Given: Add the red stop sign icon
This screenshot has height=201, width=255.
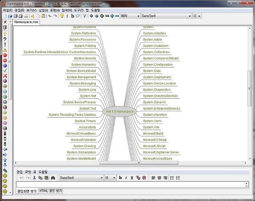Looking at the screenshot, I should pos(5,55).
